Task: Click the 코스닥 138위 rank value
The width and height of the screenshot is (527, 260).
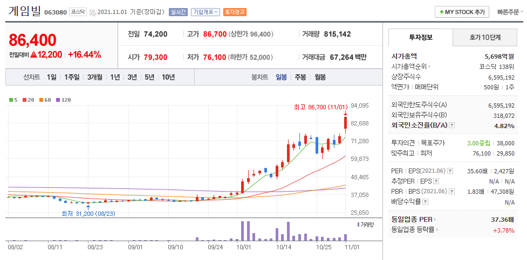Action: pyautogui.click(x=497, y=66)
